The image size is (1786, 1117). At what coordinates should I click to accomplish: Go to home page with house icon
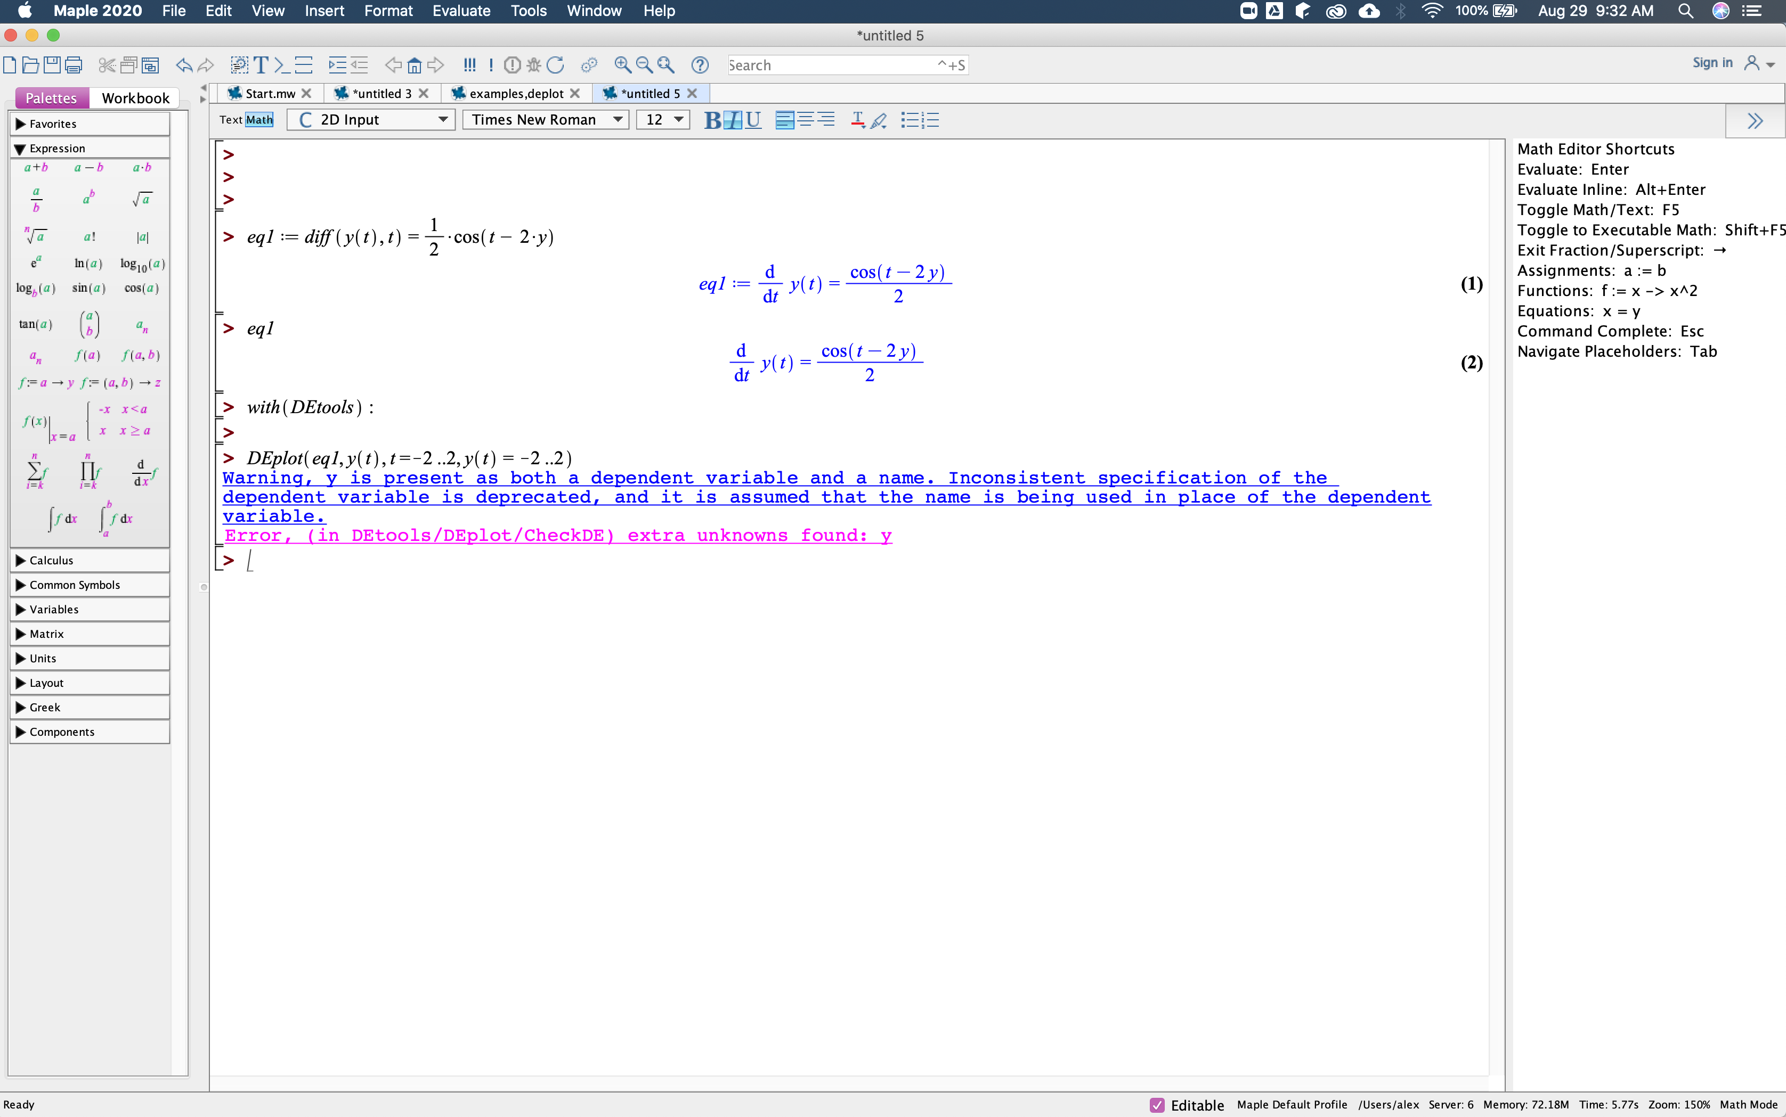[x=415, y=65]
